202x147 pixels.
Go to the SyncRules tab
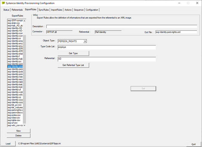tap(44, 10)
